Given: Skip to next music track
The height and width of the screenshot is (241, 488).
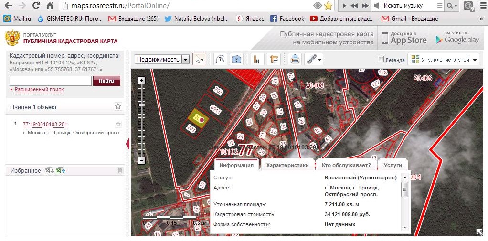Looking at the screenshot, I should [x=365, y=6].
